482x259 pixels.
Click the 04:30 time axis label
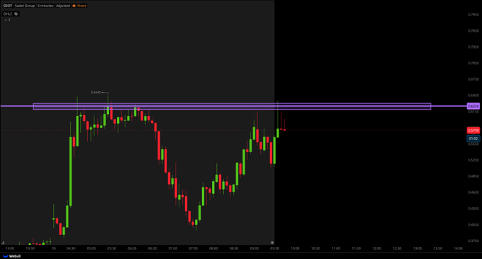point(71,248)
